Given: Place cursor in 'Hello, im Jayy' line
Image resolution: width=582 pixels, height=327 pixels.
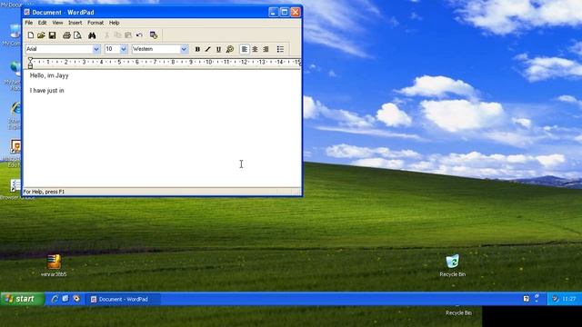Looking at the screenshot, I should pyautogui.click(x=49, y=75).
